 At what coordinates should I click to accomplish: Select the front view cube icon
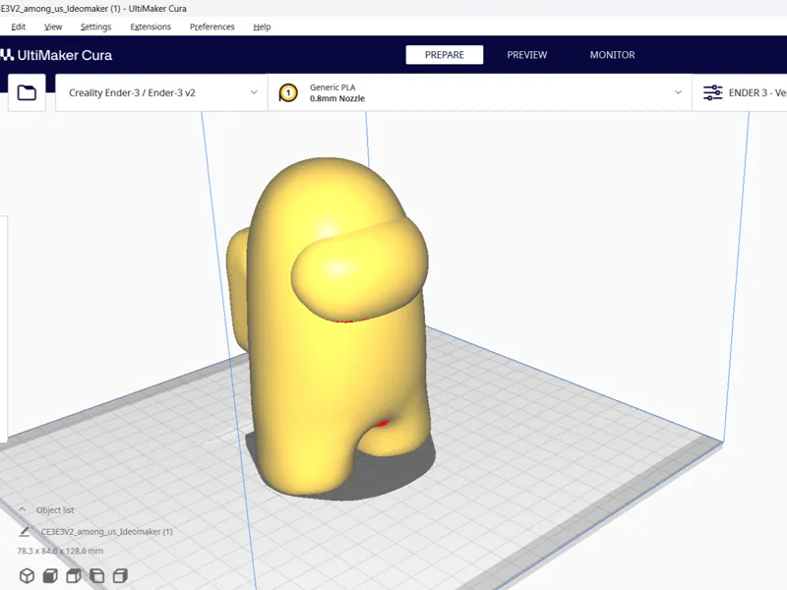click(x=50, y=575)
